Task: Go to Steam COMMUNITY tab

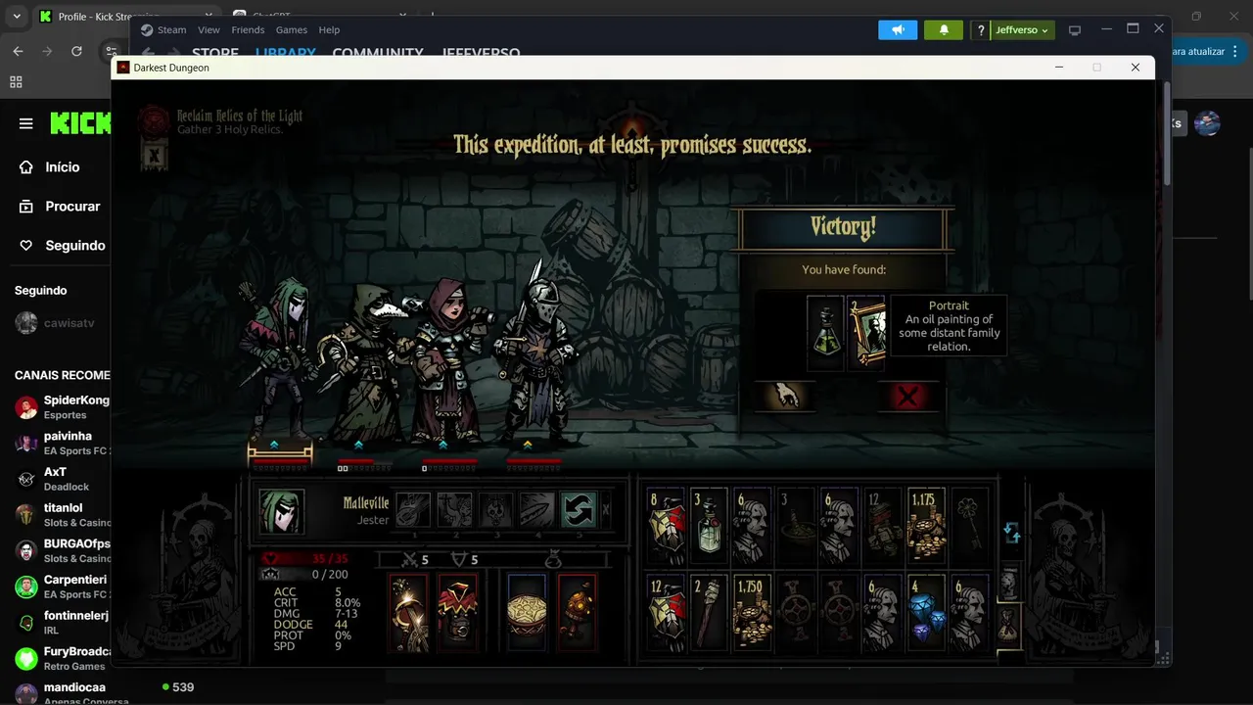Action: click(378, 53)
